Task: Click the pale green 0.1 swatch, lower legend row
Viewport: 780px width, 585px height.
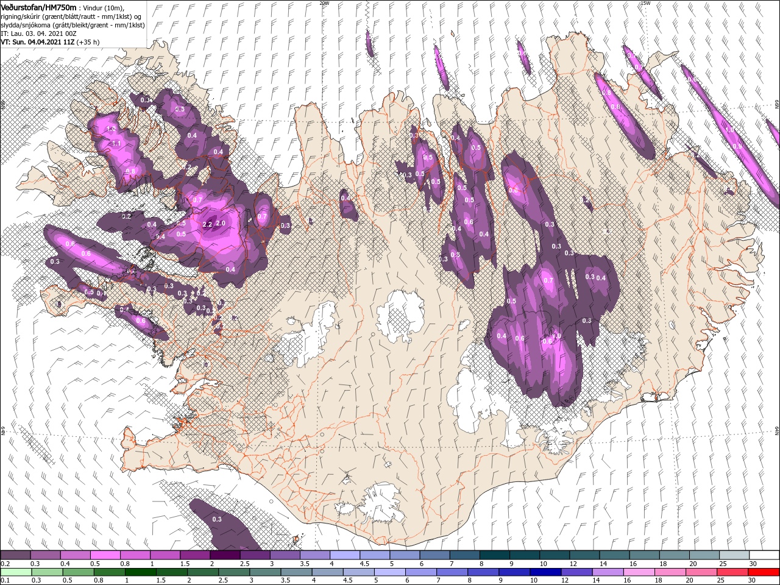Action: coord(15,572)
